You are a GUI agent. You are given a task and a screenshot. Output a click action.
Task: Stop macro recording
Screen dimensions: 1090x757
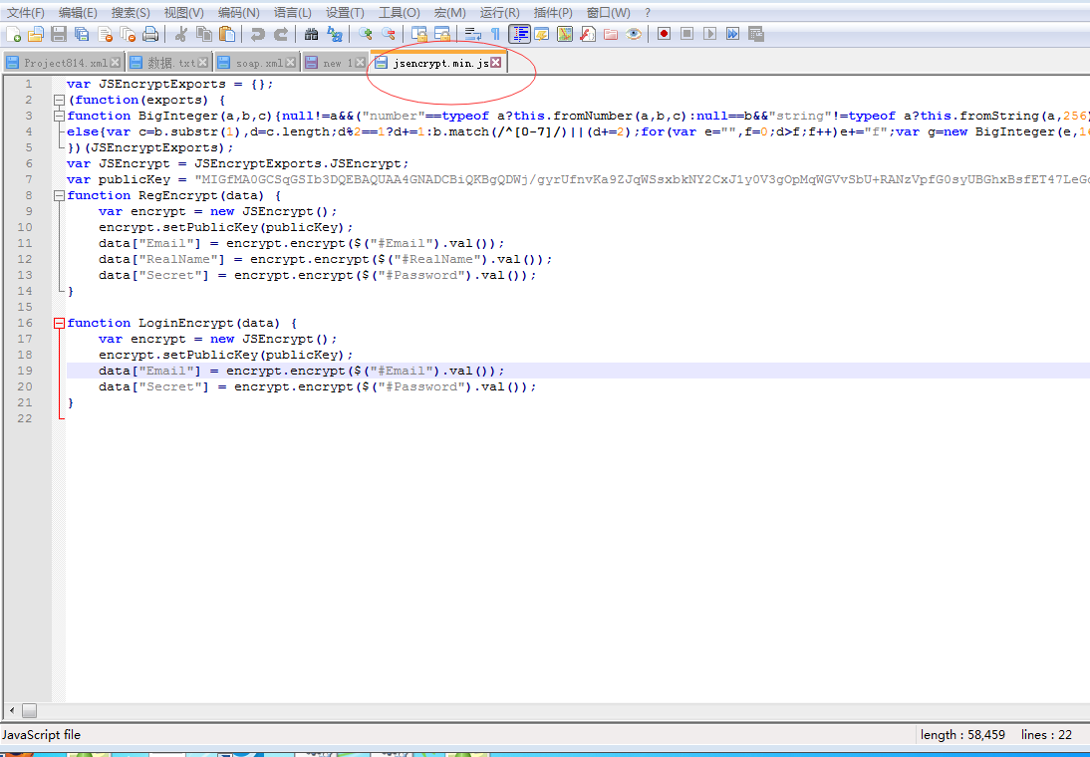click(686, 33)
